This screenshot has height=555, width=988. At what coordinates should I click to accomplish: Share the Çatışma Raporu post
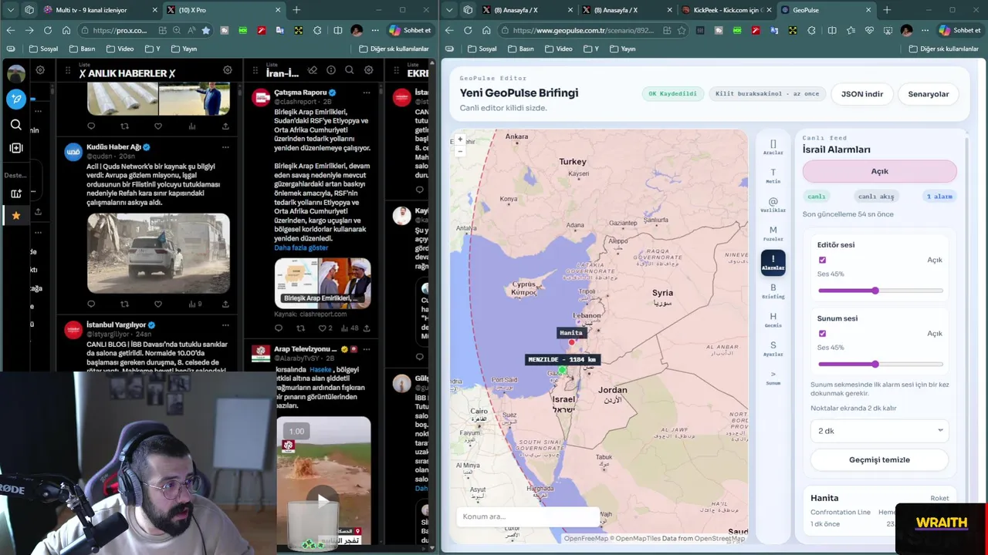pos(367,328)
